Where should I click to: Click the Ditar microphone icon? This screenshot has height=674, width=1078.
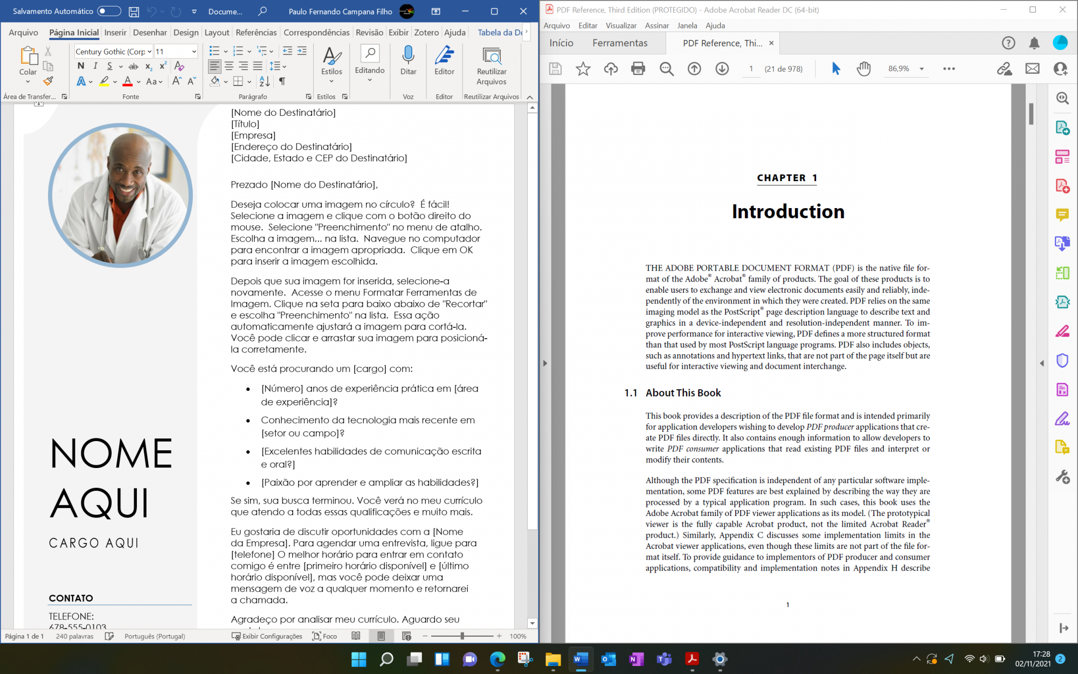[x=408, y=56]
